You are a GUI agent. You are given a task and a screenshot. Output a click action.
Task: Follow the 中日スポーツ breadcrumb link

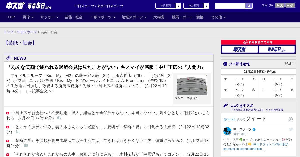[27, 32]
